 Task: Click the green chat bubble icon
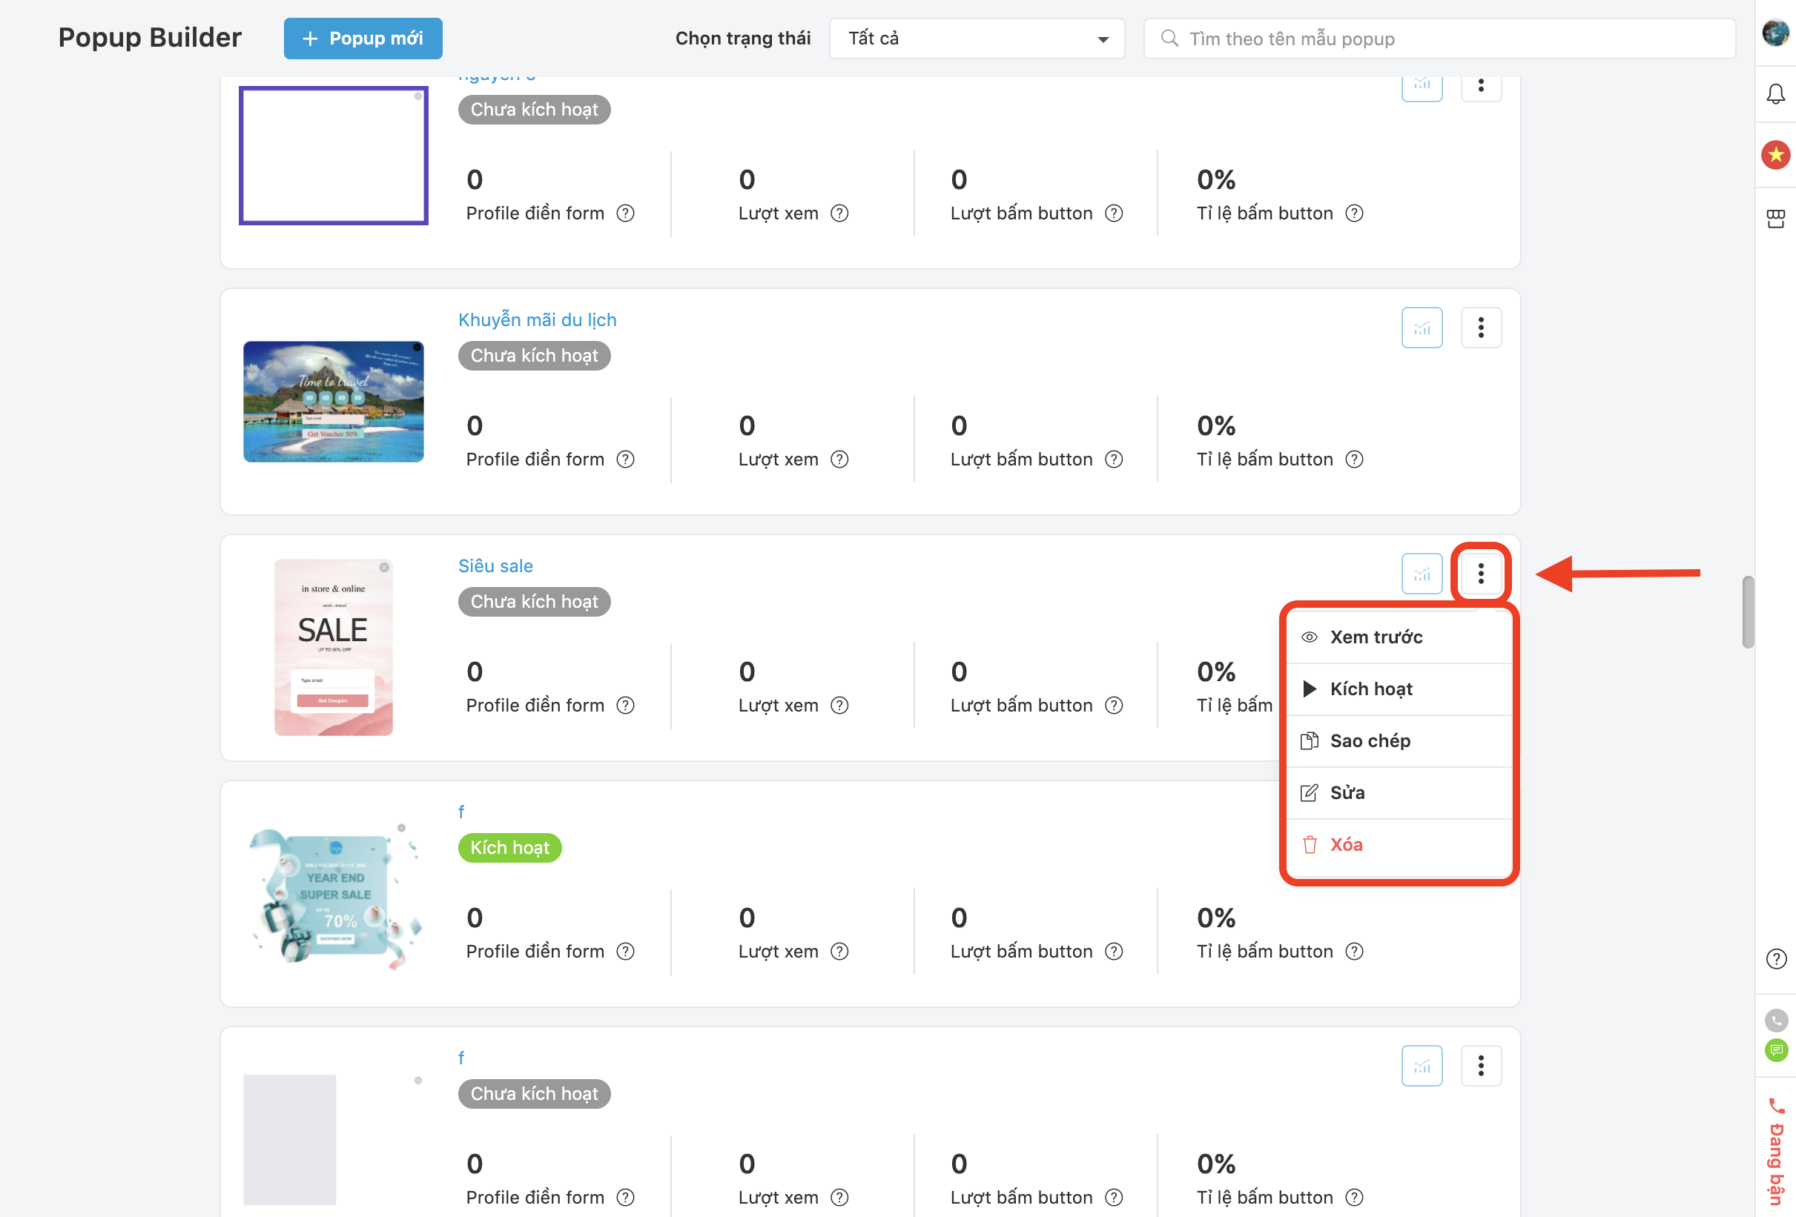pos(1775,1050)
